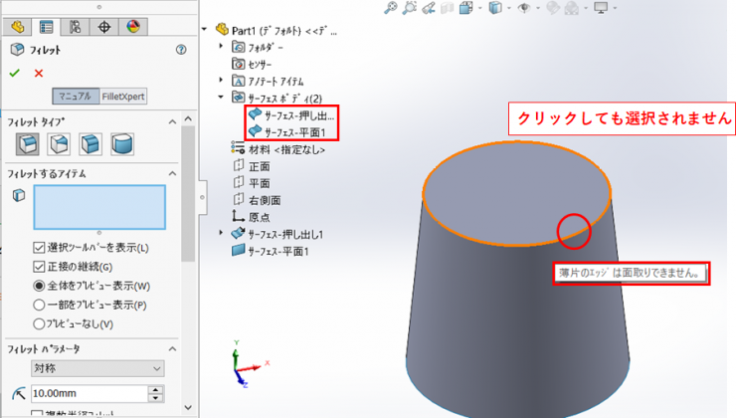Collapse the Part1 root tree node
Viewport: 736px width, 418px height.
tap(204, 29)
